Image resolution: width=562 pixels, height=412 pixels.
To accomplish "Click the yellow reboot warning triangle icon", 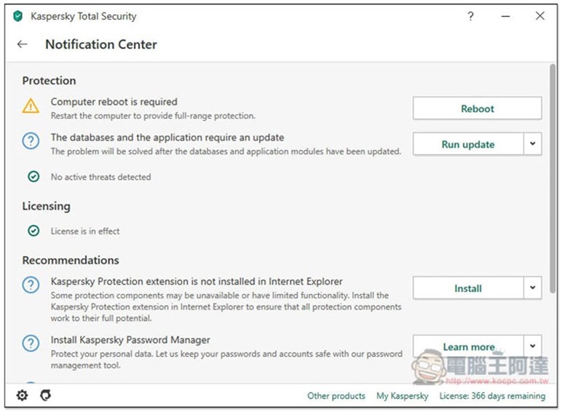I will pos(31,106).
